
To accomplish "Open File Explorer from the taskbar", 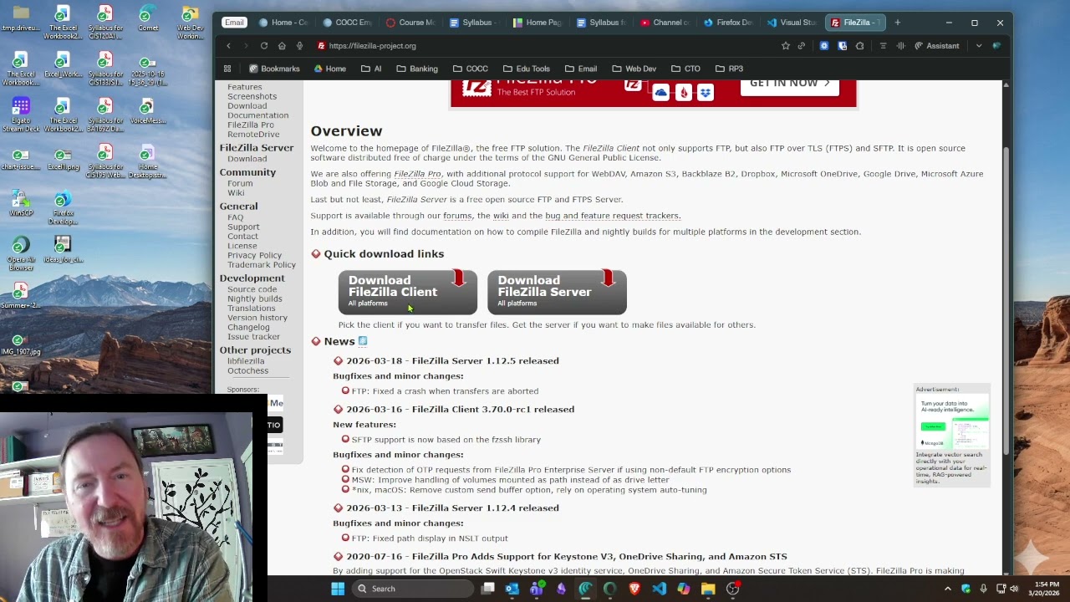I will tap(708, 589).
